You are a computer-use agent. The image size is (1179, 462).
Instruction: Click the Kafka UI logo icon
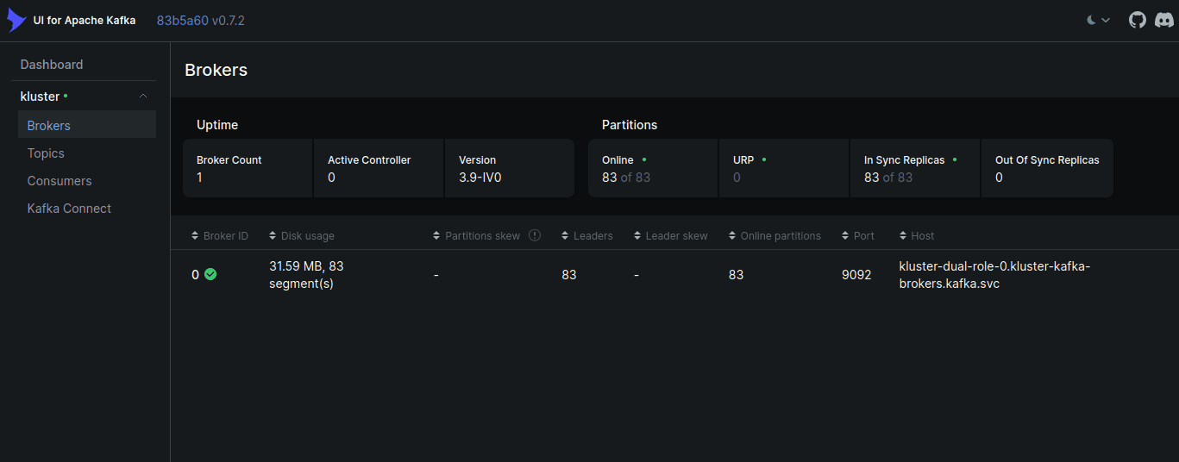click(16, 21)
